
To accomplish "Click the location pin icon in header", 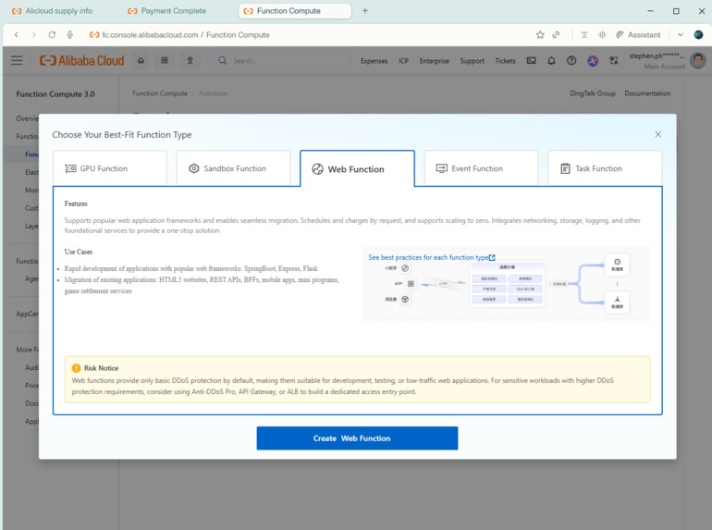I will (x=190, y=60).
